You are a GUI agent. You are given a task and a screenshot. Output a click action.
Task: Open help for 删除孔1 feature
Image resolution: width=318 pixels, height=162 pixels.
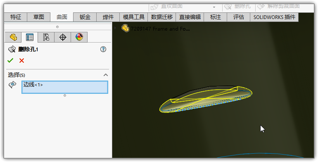[x=103, y=49]
